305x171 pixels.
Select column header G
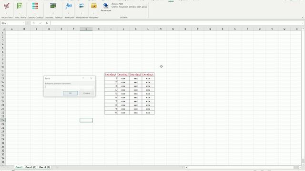[x=86, y=29]
